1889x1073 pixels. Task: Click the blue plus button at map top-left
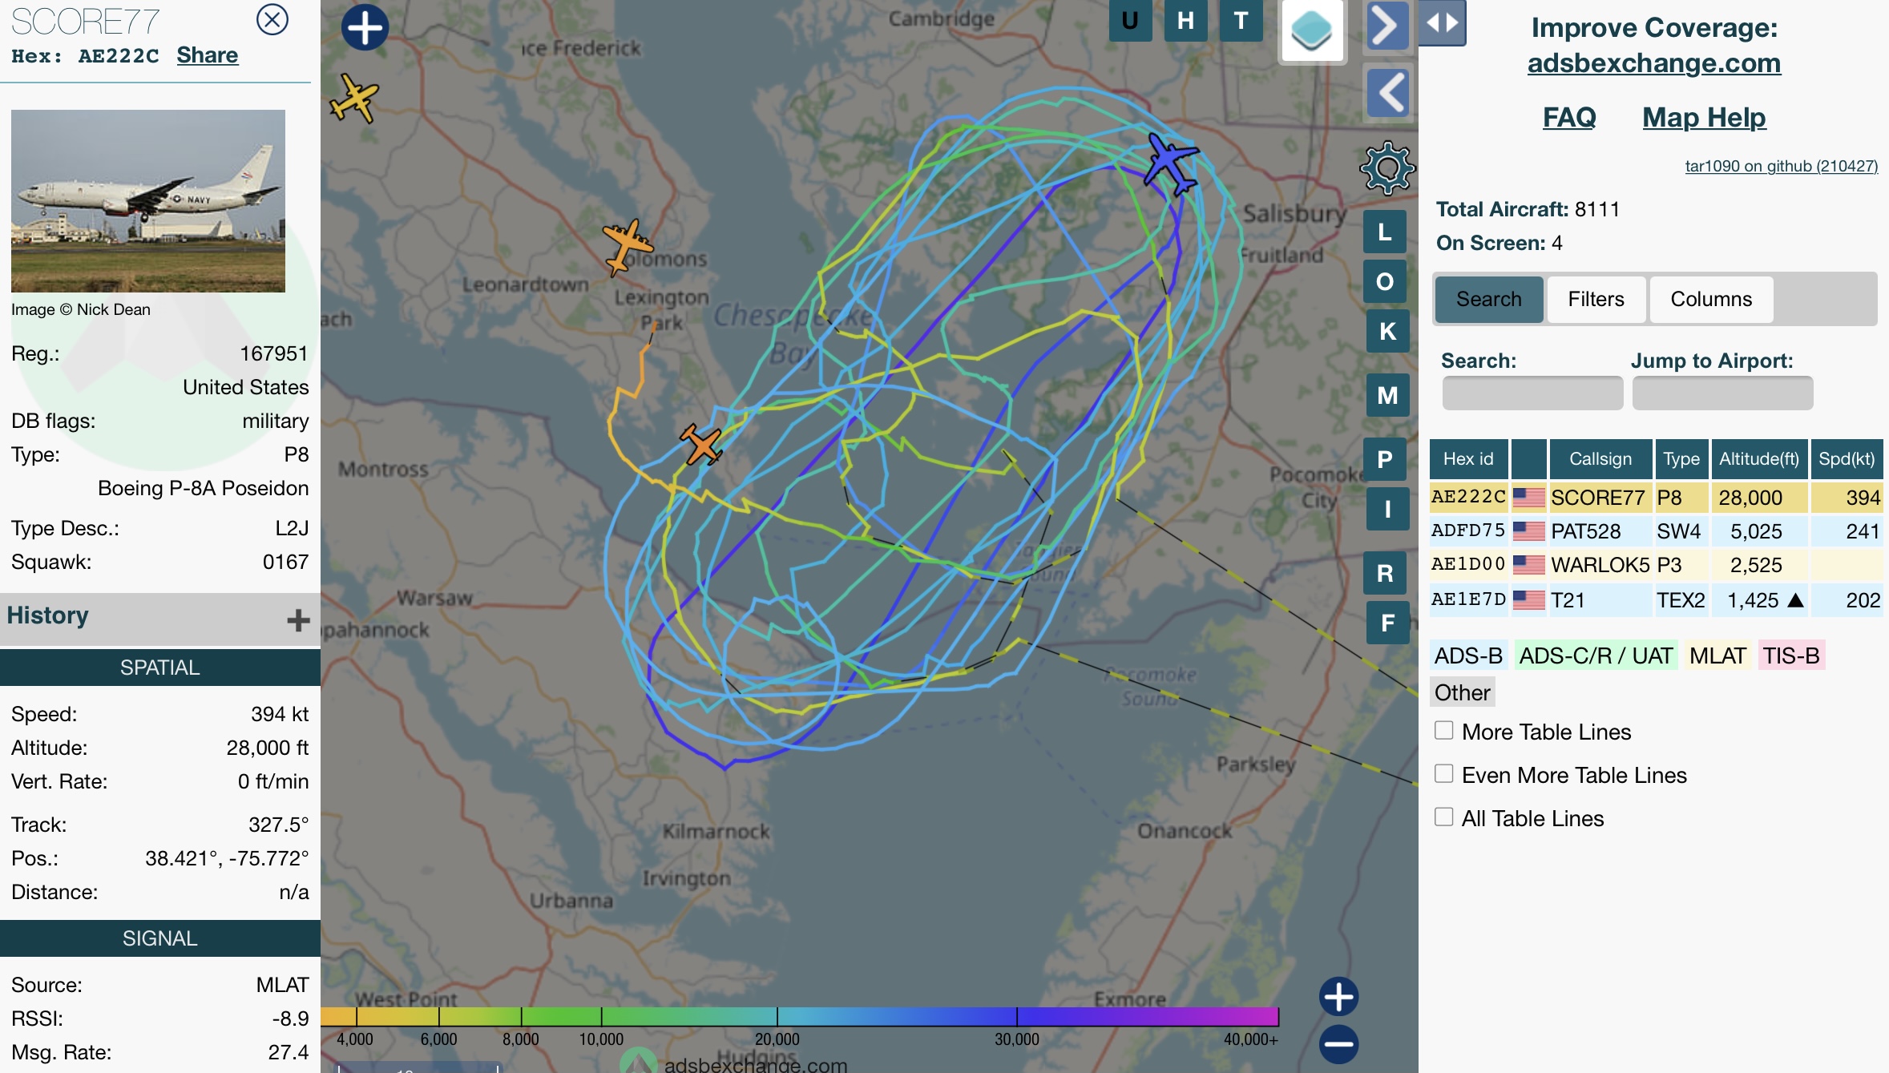tap(365, 27)
